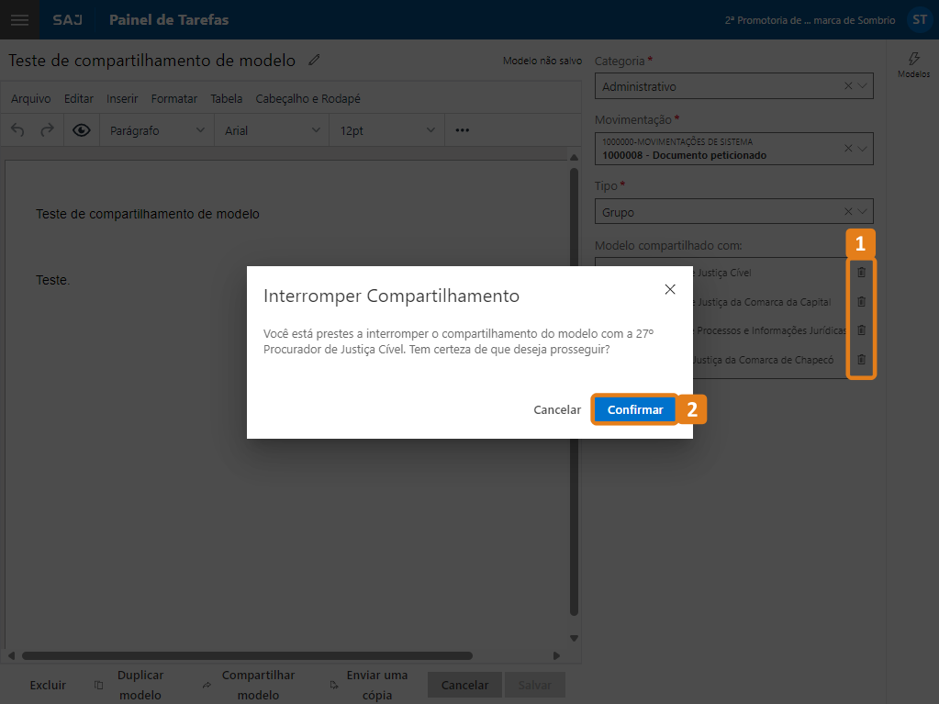Viewport: 939px width, 704px height.
Task: Open the Modelos lightning panel icon
Action: [x=913, y=63]
